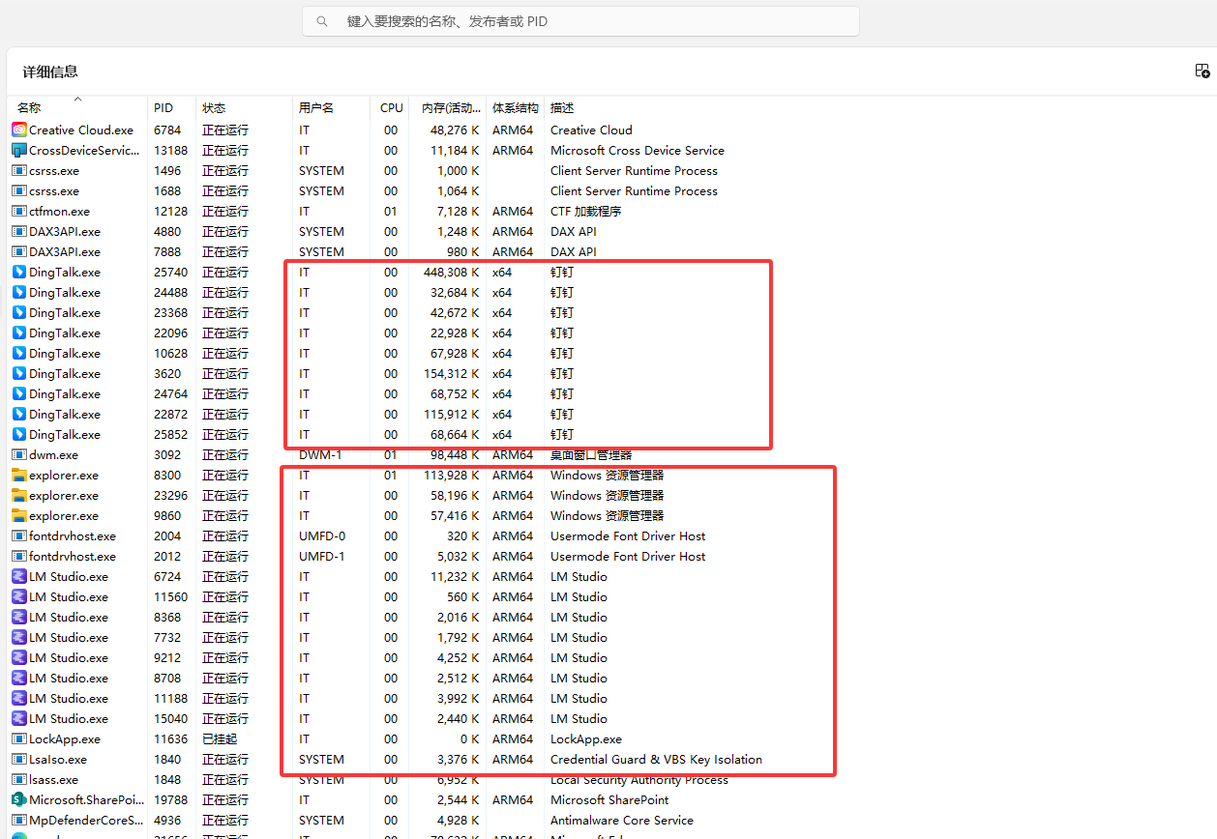1217x839 pixels.
Task: Click the UMFD-1 user name cell
Action: coord(322,556)
